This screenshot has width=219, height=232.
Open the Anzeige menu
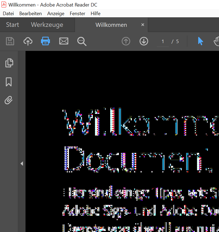click(x=56, y=13)
